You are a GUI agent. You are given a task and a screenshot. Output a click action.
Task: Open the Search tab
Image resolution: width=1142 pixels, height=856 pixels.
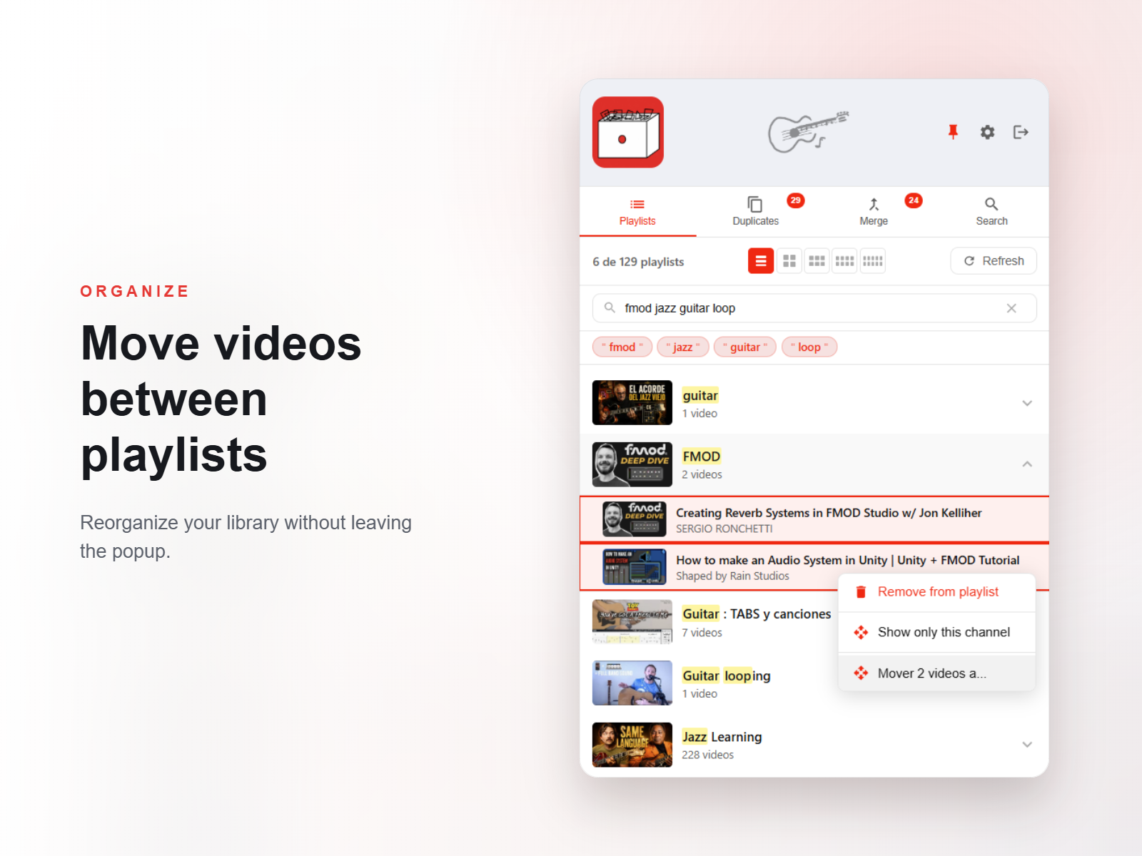pos(991,212)
